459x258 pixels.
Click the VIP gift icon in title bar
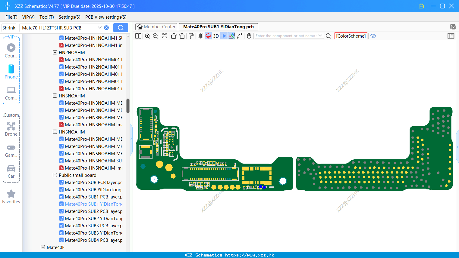[x=421, y=6]
